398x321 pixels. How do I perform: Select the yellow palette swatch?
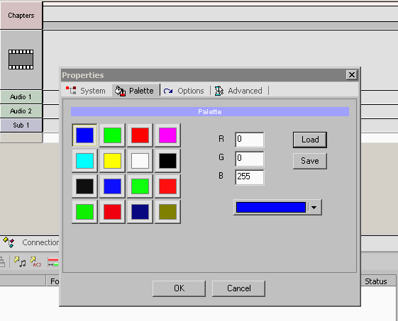pos(112,161)
